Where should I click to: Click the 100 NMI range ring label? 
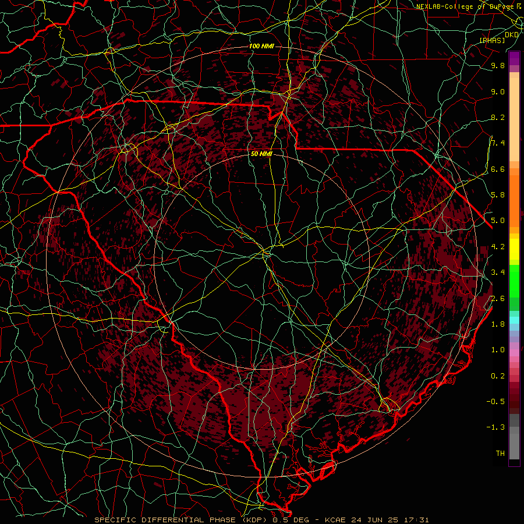pos(261,46)
